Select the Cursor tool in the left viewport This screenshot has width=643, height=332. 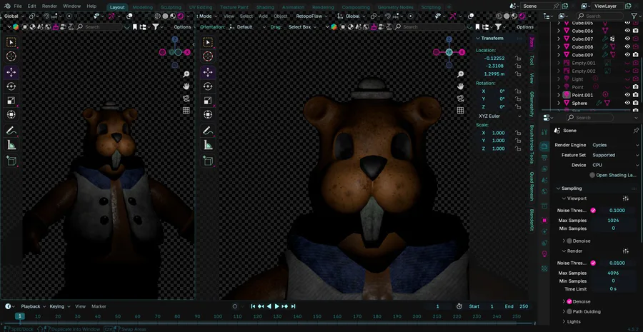click(x=11, y=56)
